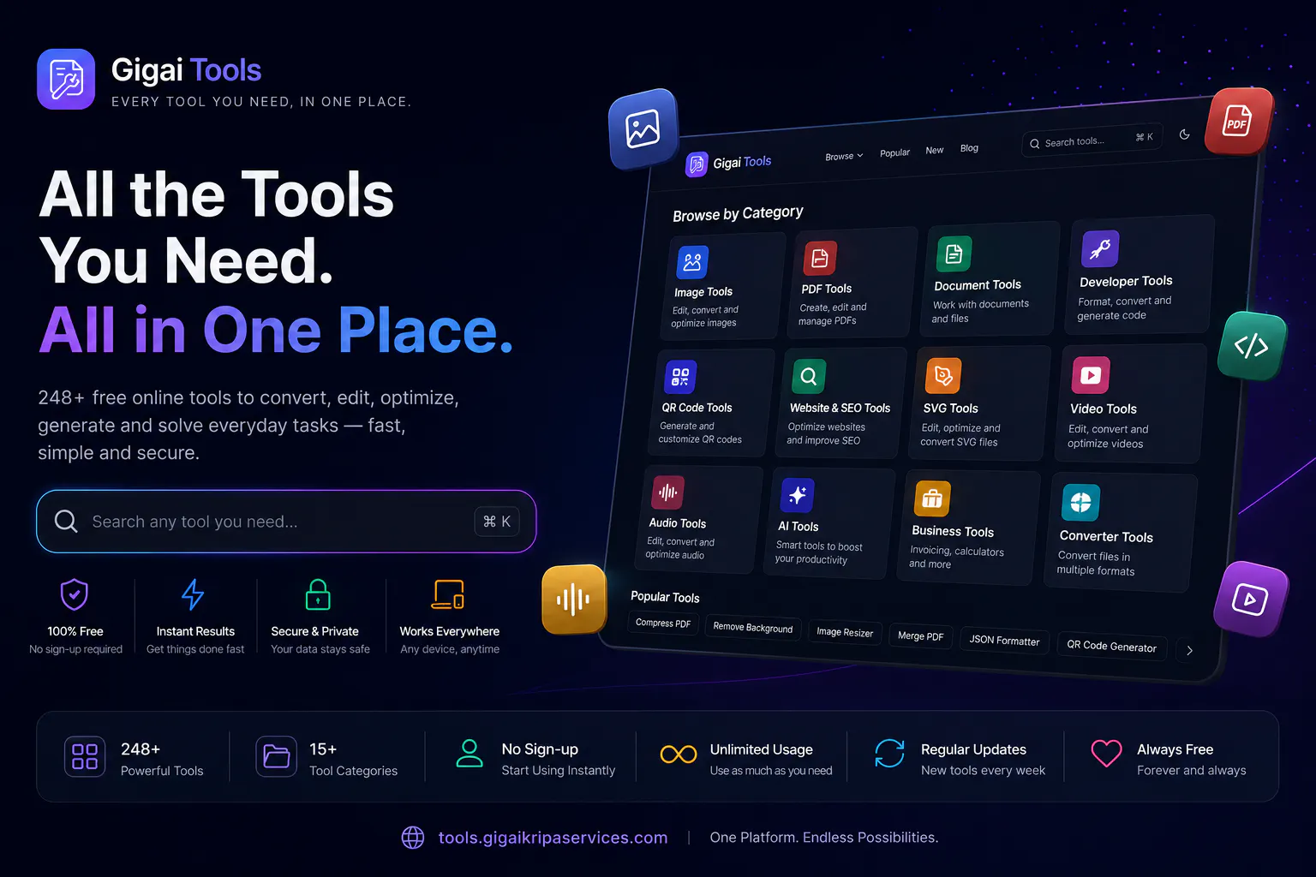The image size is (1316, 877).
Task: Click the floating purple video play icon
Action: click(x=1250, y=600)
